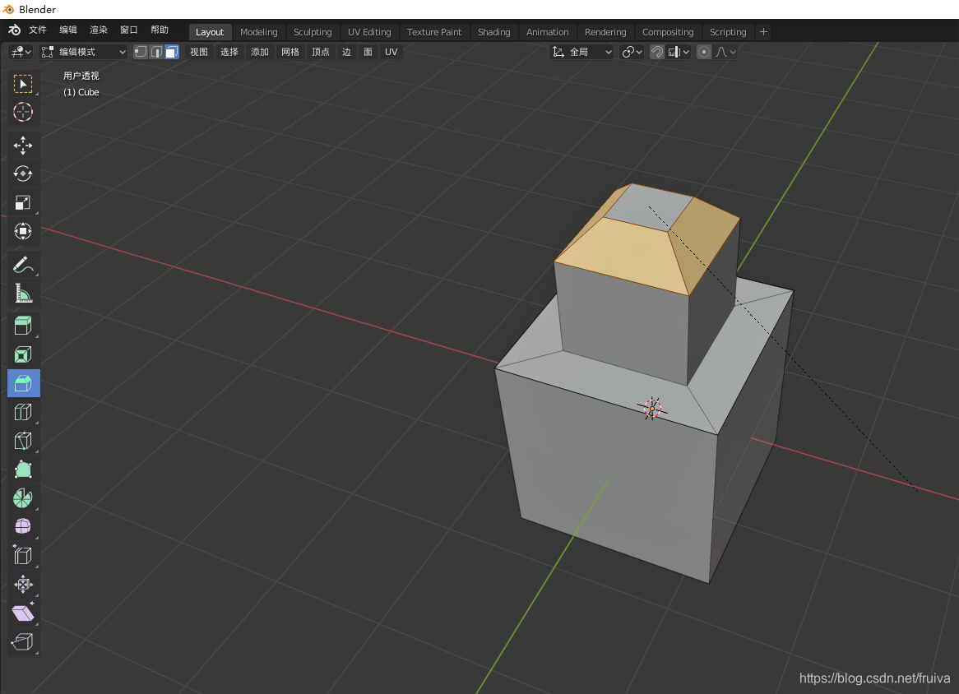Select the Rip Region tool

pyautogui.click(x=23, y=641)
